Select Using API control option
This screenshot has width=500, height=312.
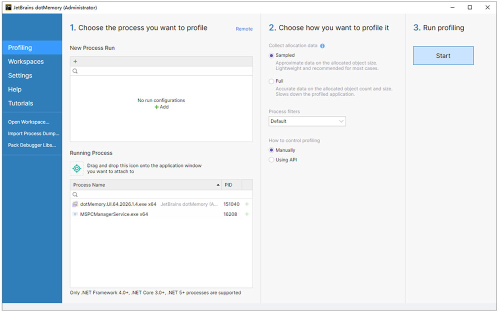click(x=271, y=159)
